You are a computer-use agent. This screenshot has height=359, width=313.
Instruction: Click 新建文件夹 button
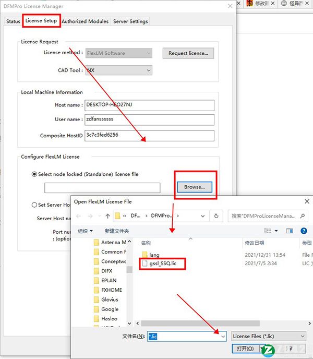[x=117, y=231]
